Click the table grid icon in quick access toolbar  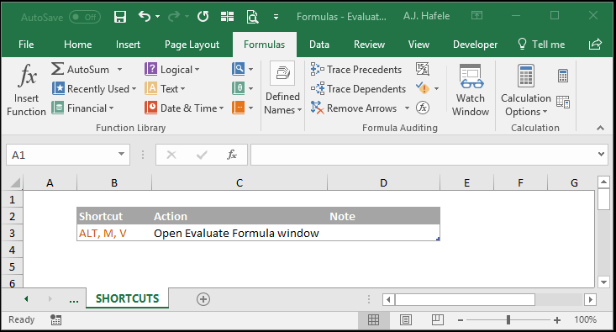tap(227, 17)
